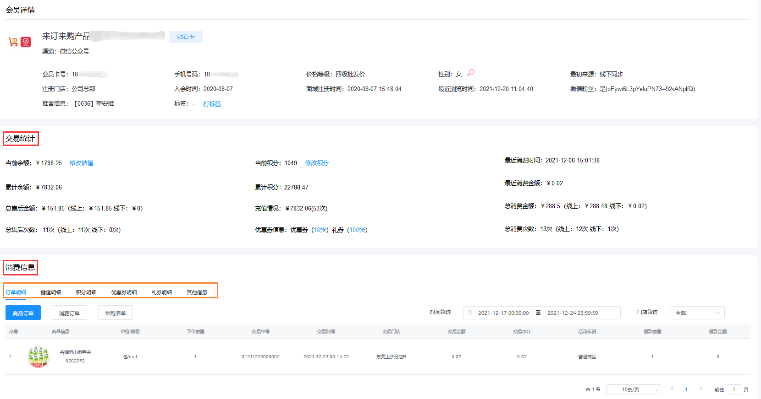
Task: Switch to the 储值明细 tab
Action: point(51,292)
